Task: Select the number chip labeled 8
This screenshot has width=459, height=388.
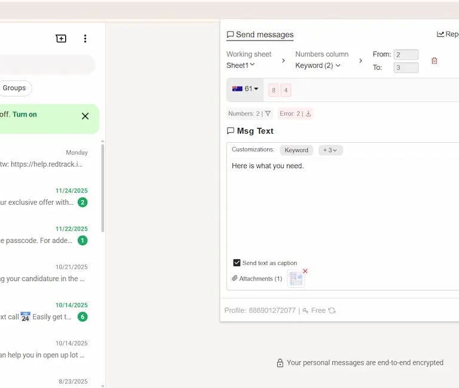Action: point(273,90)
